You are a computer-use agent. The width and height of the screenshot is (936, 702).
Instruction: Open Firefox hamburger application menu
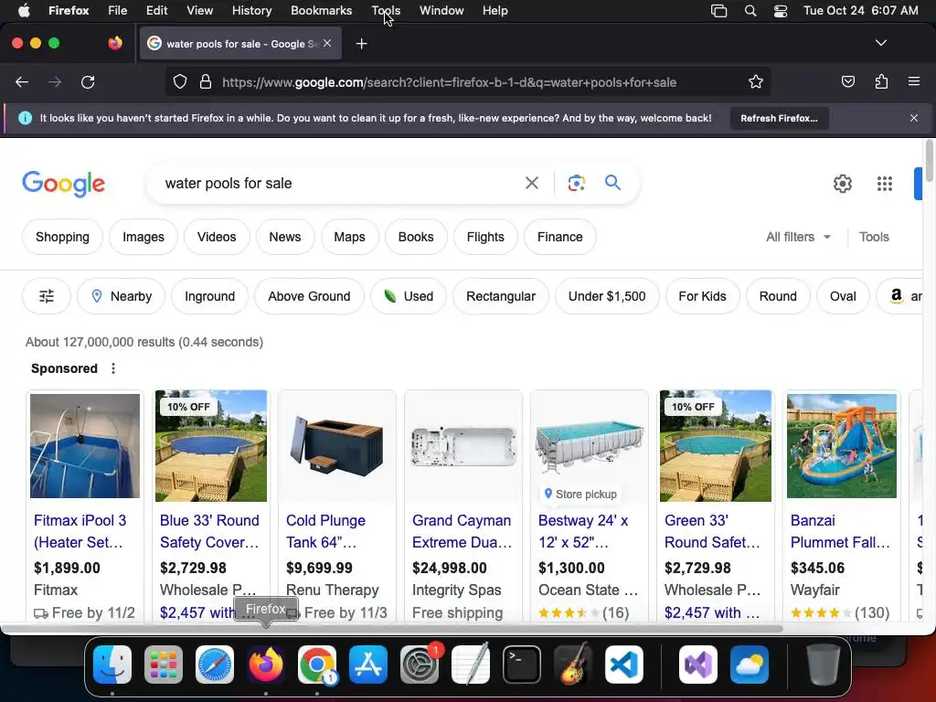pos(913,81)
